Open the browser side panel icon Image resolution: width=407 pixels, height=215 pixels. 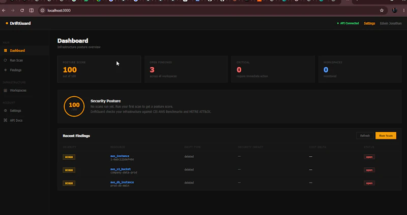click(32, 10)
